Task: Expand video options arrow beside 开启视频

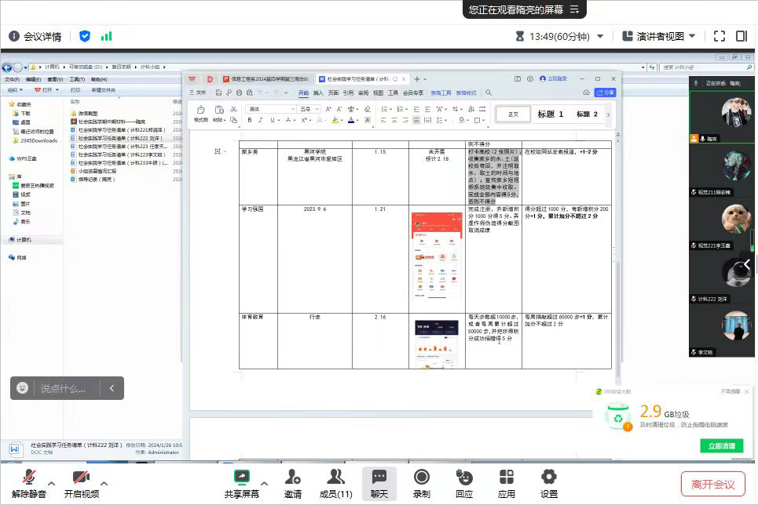Action: pyautogui.click(x=104, y=483)
